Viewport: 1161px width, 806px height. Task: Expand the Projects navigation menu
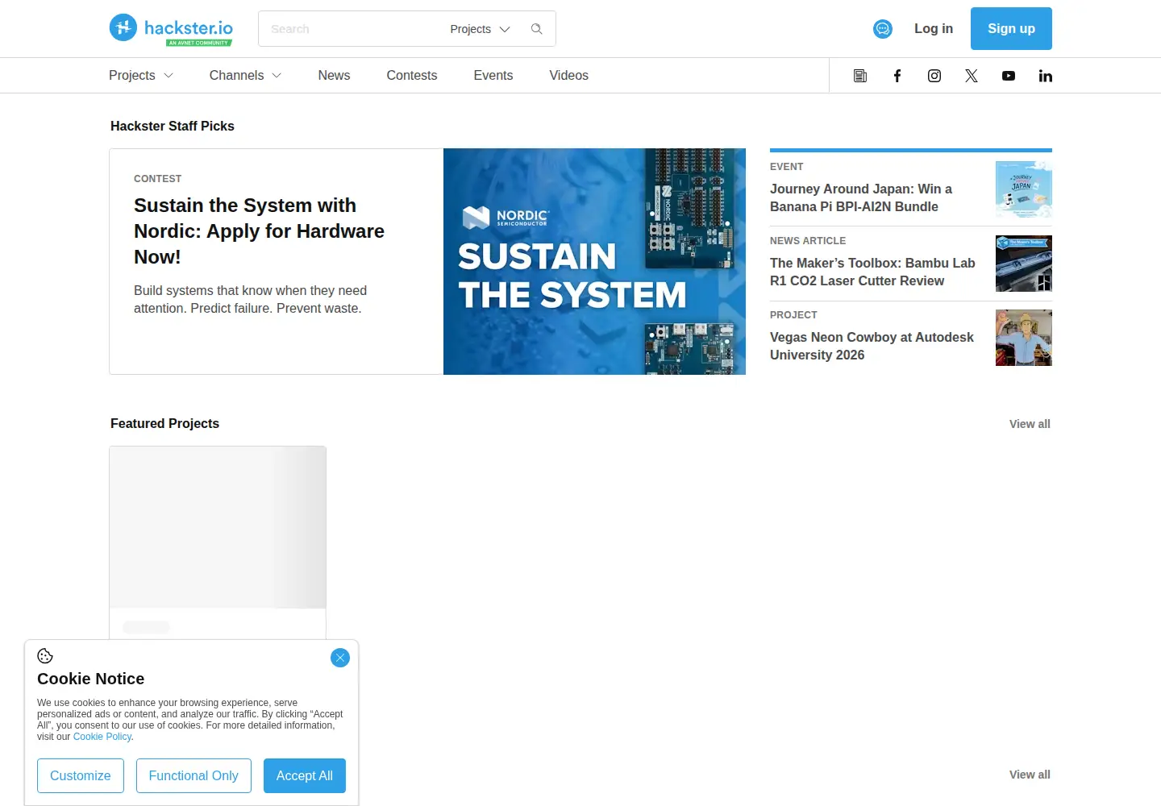click(141, 75)
